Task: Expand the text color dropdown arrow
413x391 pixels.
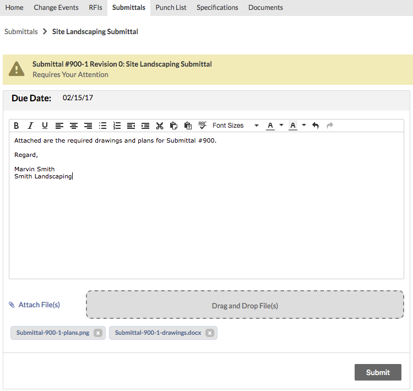Action: tap(281, 126)
